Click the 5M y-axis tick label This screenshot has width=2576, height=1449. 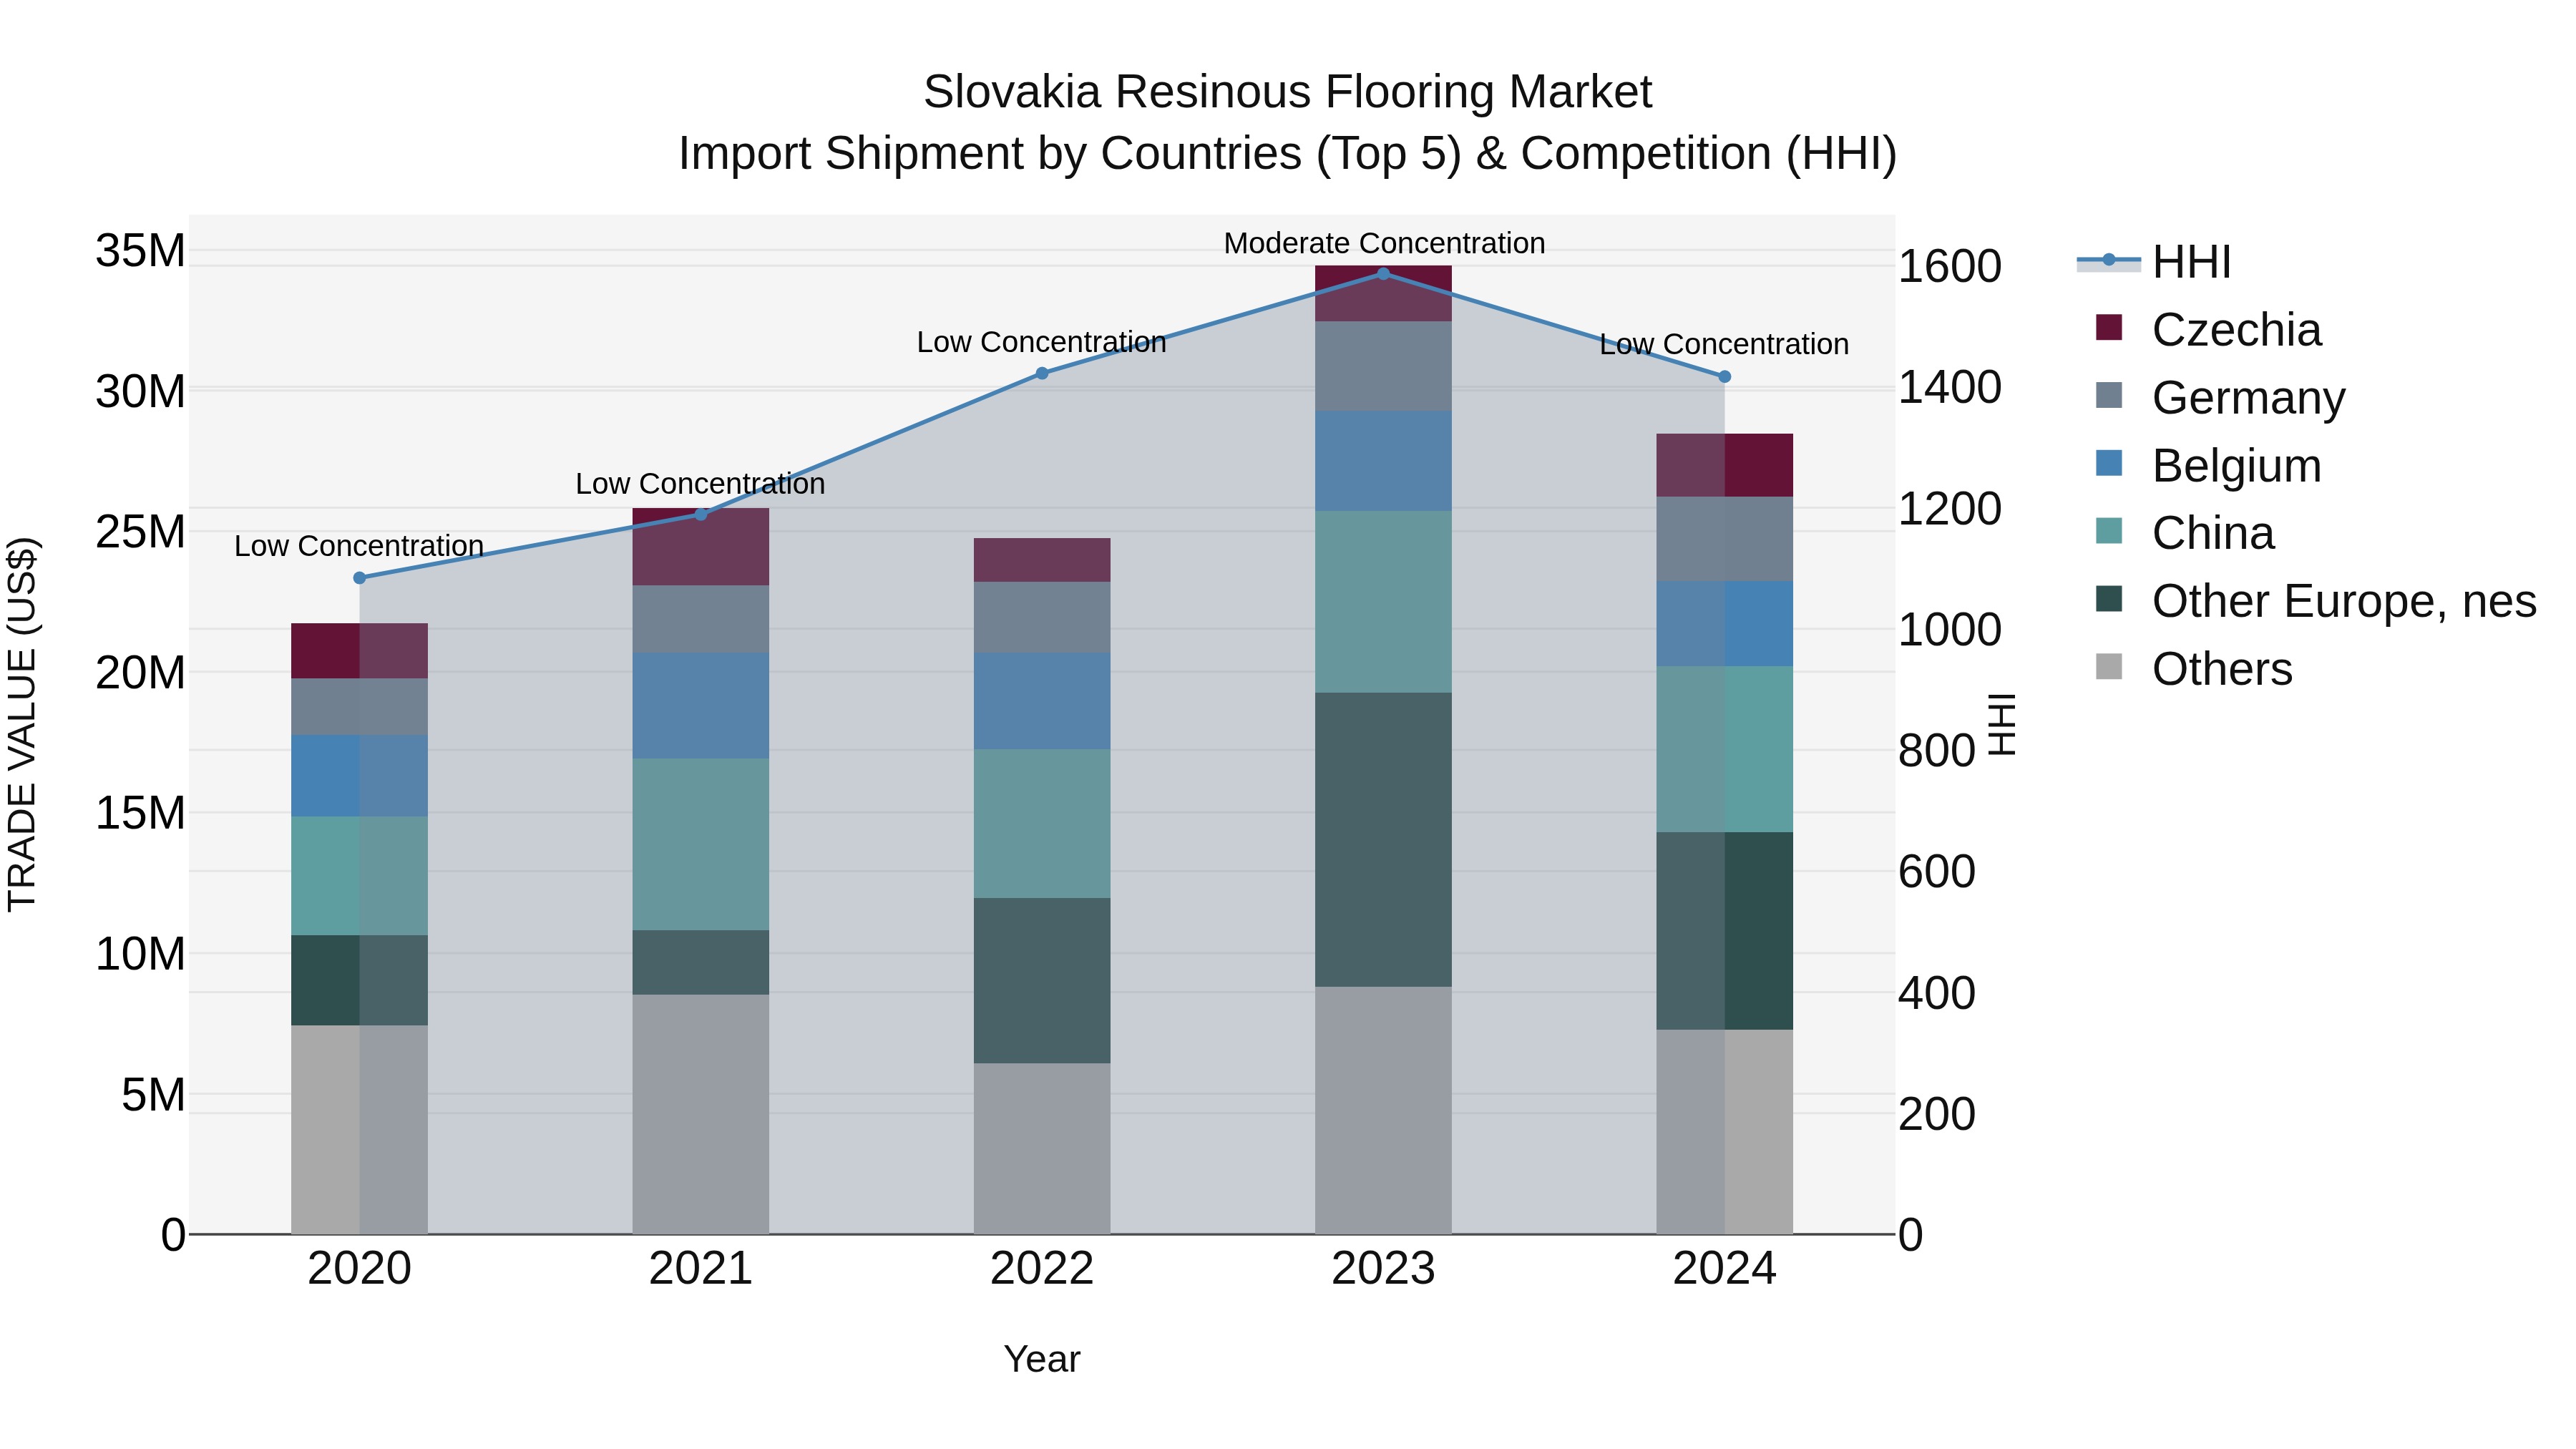(154, 1095)
